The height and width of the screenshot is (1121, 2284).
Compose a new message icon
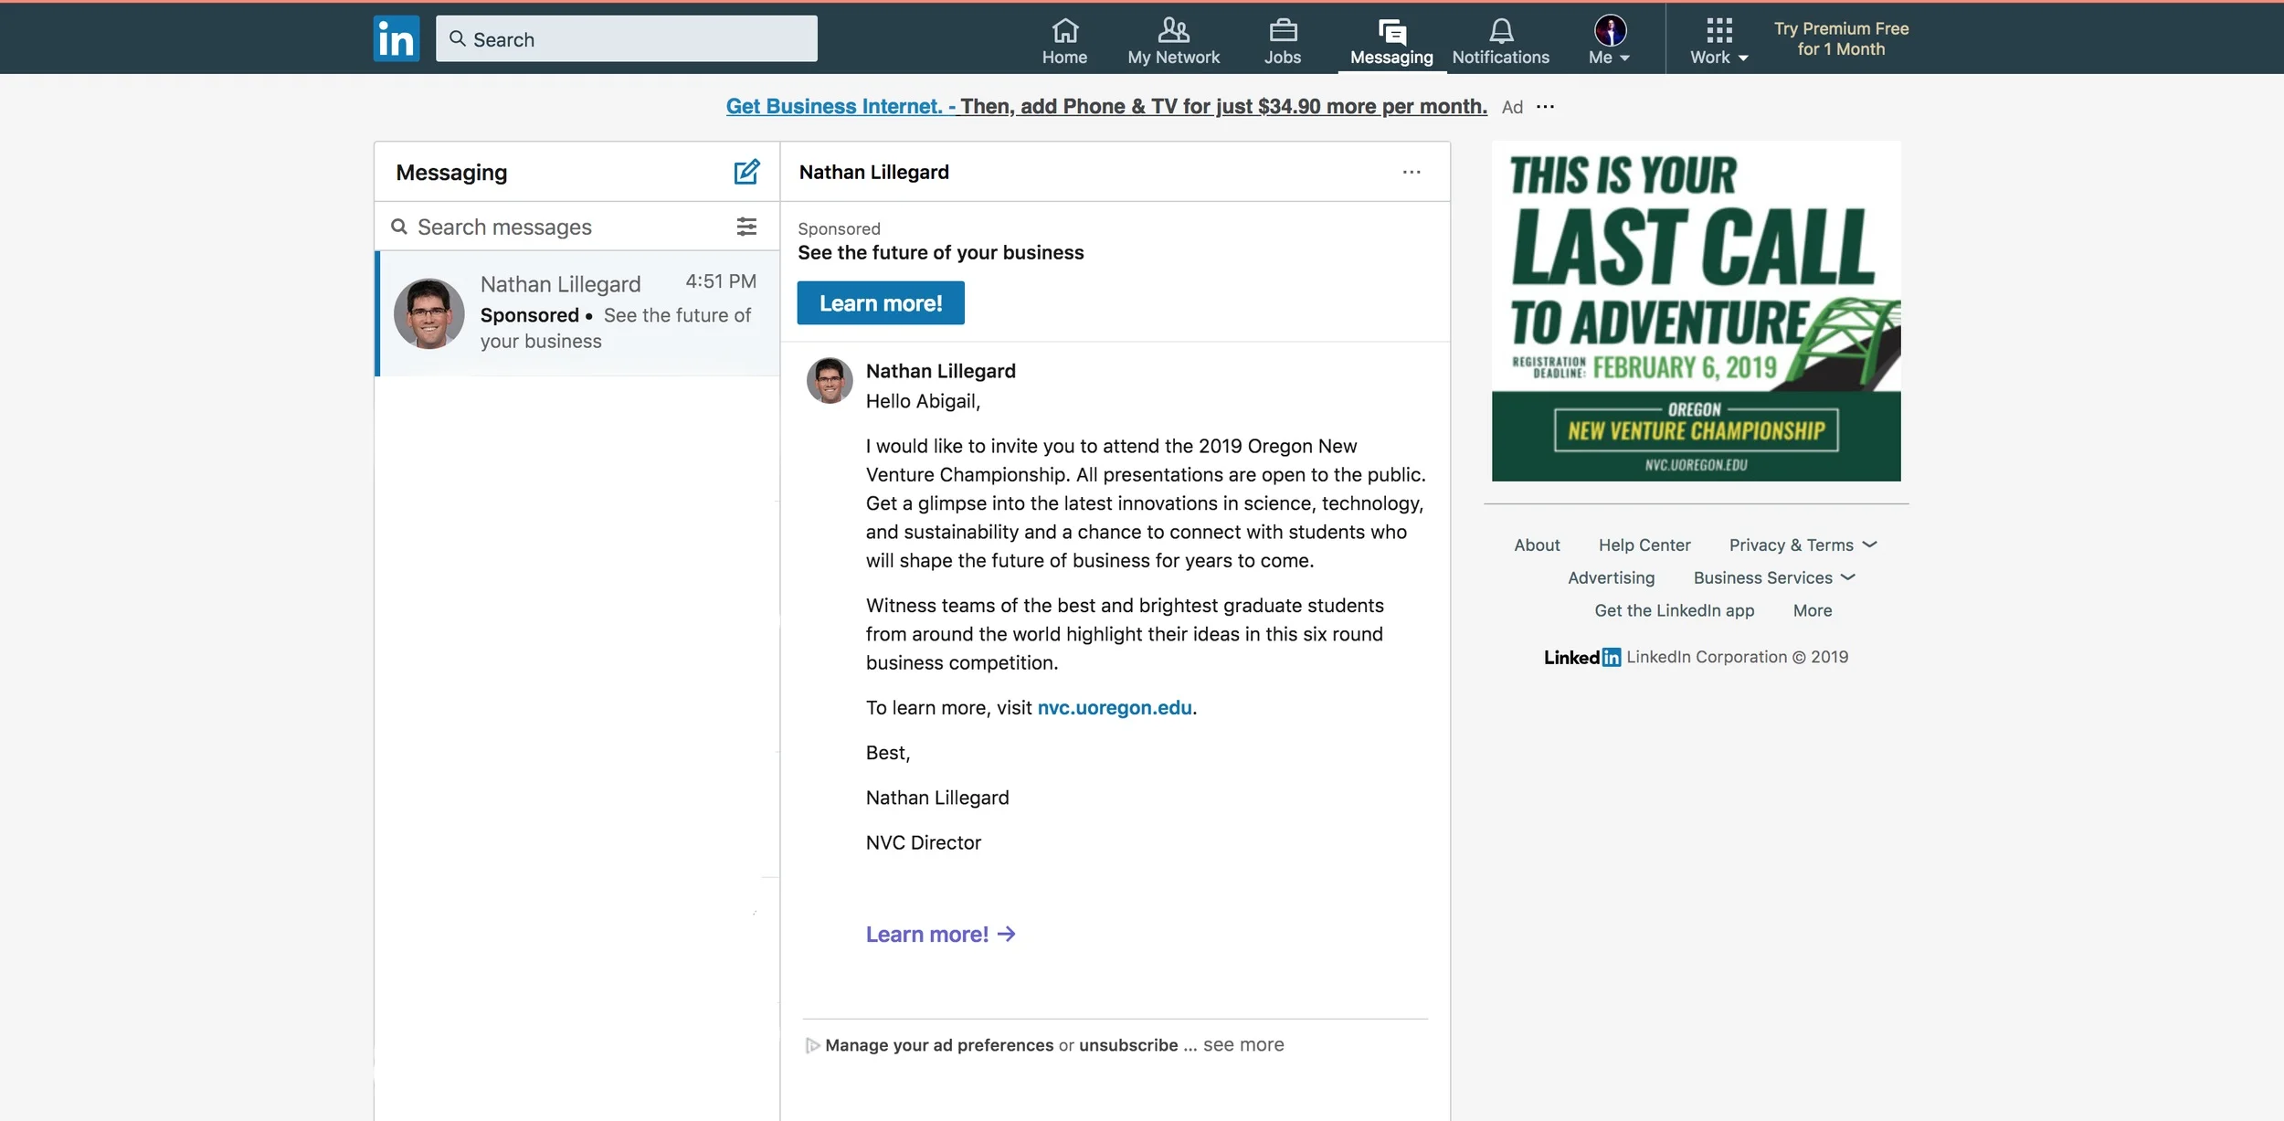[746, 172]
